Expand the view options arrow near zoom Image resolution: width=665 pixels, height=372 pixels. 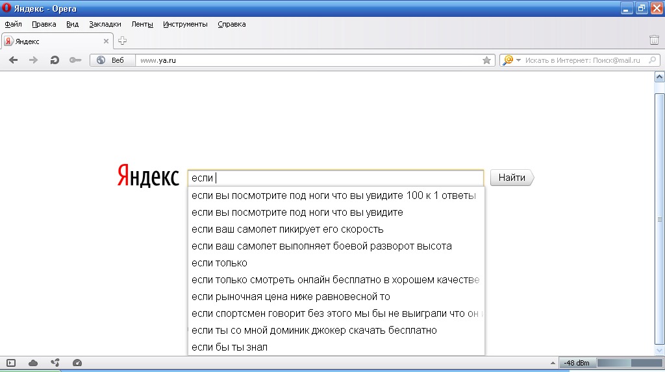[553, 363]
